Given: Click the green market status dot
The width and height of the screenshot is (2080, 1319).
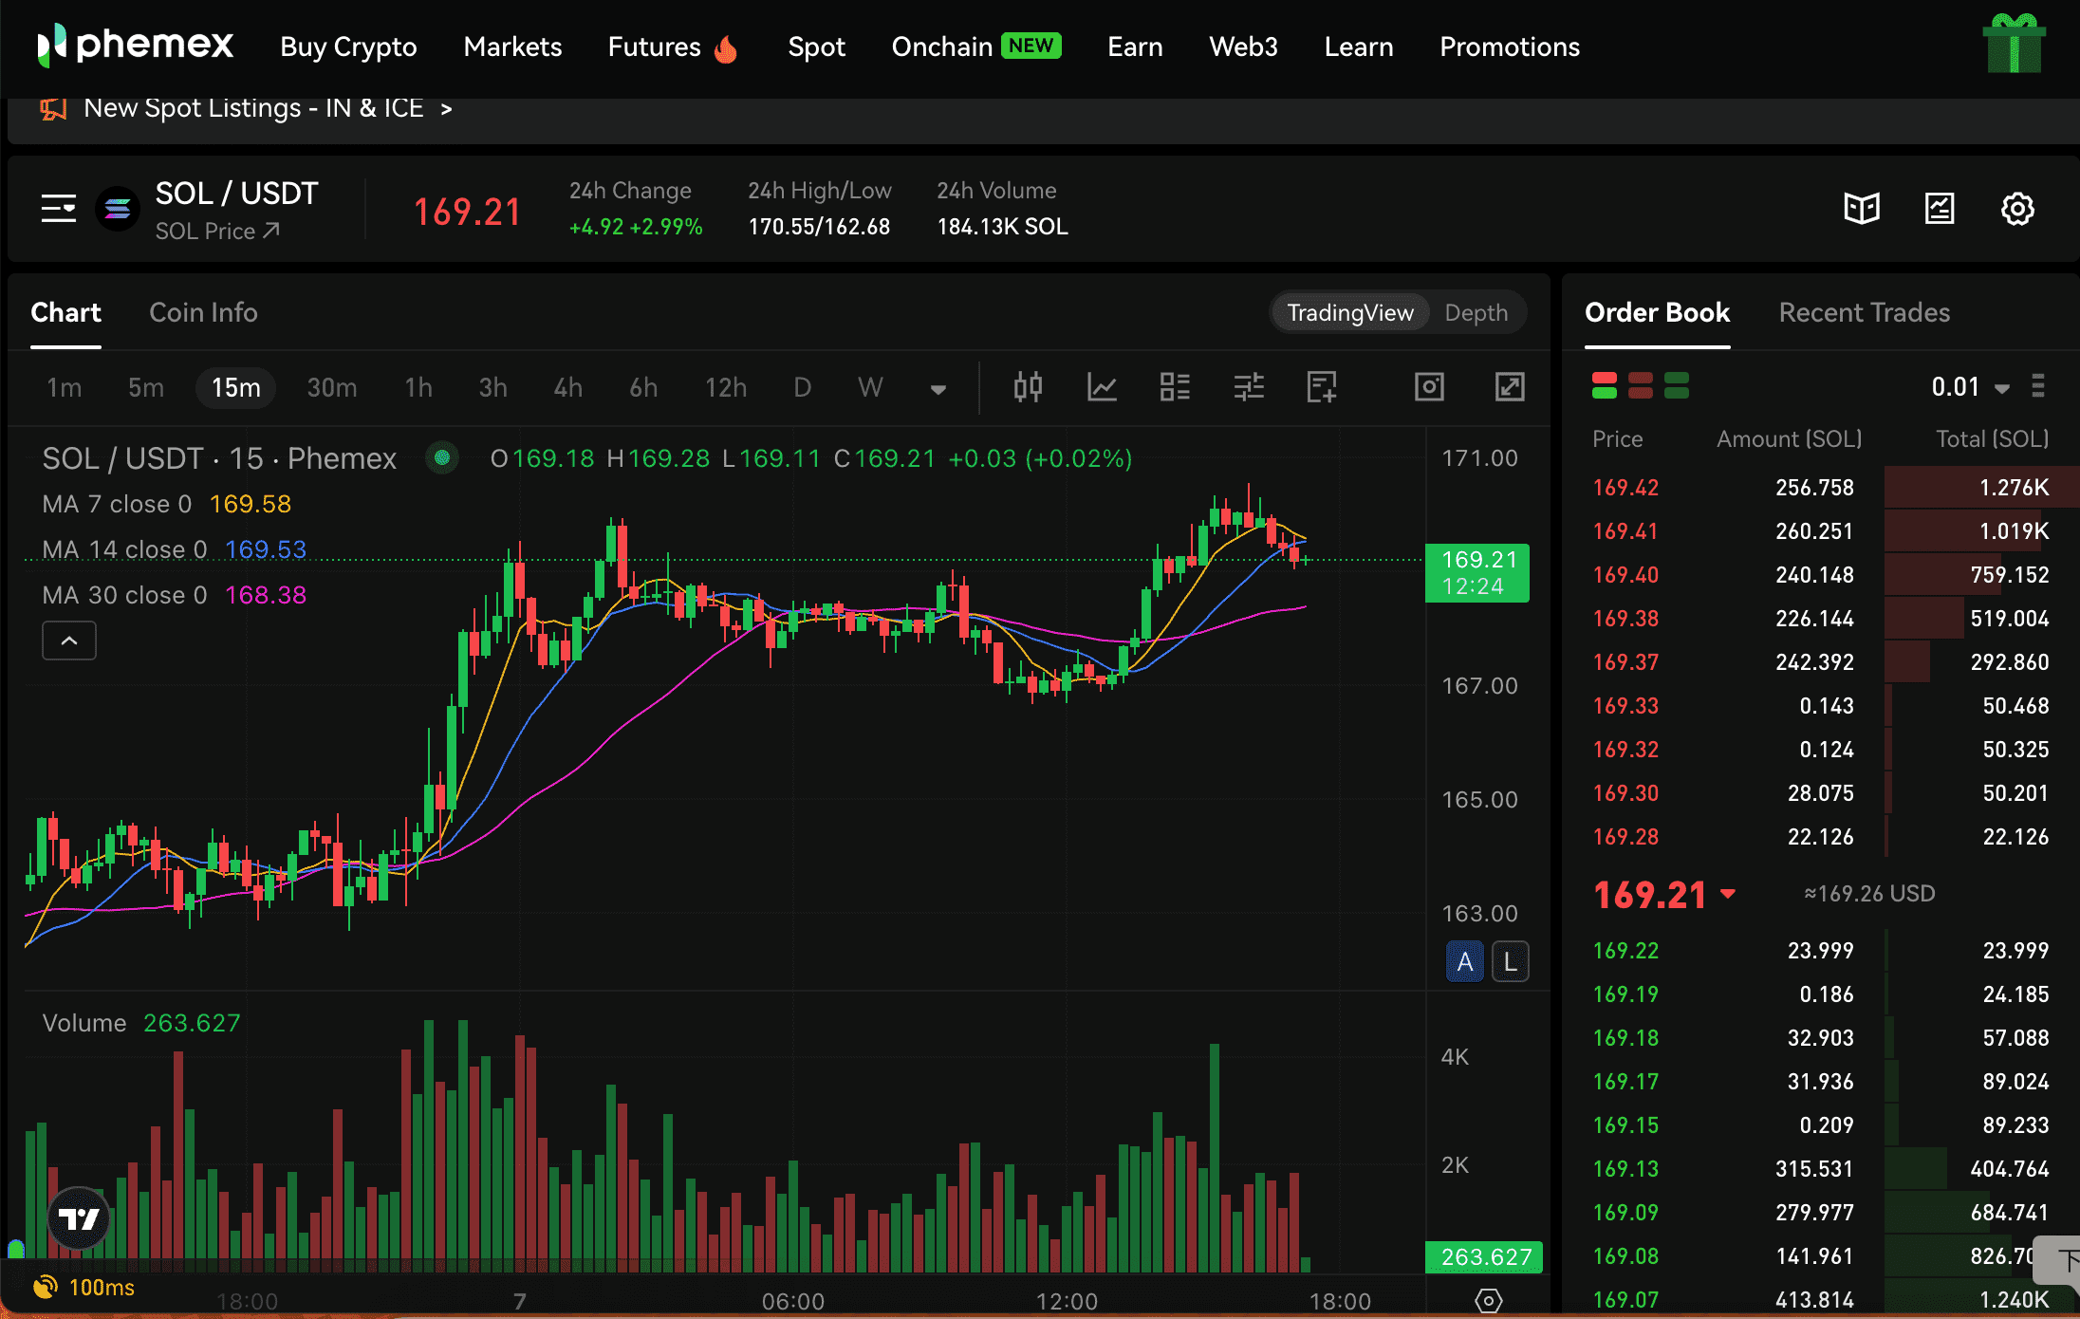Looking at the screenshot, I should 441,458.
